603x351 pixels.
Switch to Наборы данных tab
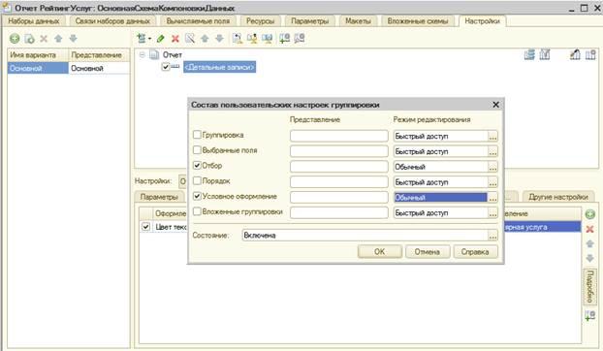[34, 21]
